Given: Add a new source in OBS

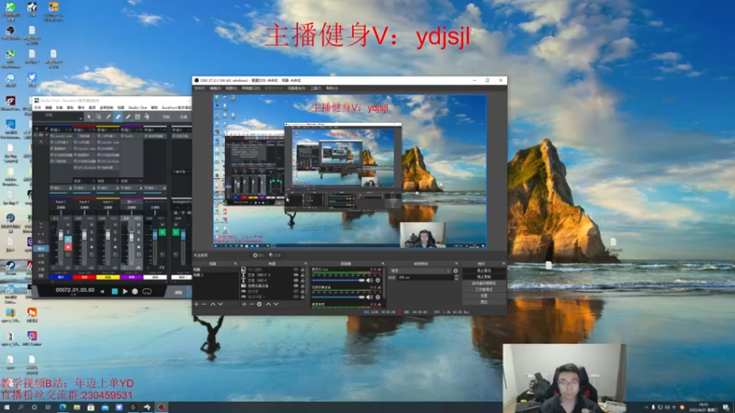Looking at the screenshot, I should pyautogui.click(x=244, y=304).
